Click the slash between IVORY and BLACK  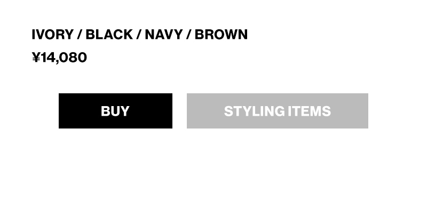pos(79,35)
